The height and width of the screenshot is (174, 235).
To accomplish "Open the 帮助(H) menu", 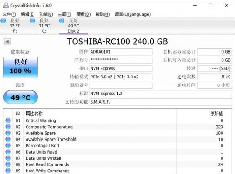I will click(x=103, y=14).
